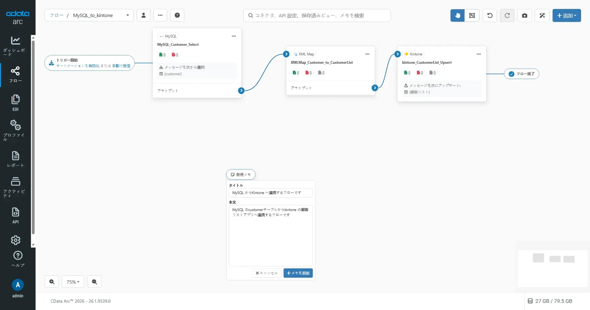Open the API sidebar section
590x310 pixels.
pyautogui.click(x=15, y=216)
